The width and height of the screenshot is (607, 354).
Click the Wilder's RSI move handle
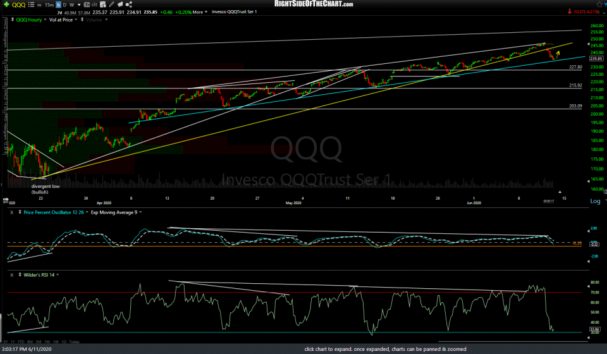tap(20, 275)
